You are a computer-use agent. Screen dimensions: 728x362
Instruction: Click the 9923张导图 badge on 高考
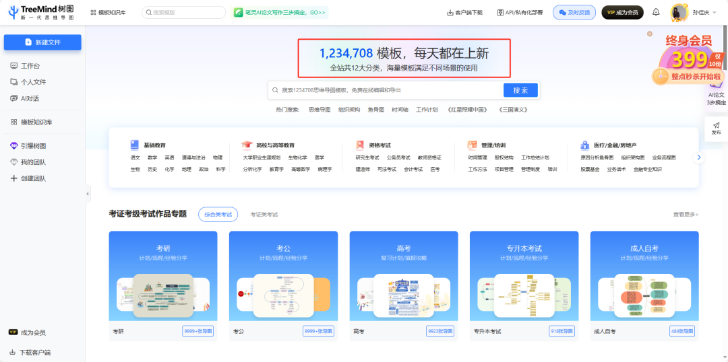tap(440, 332)
